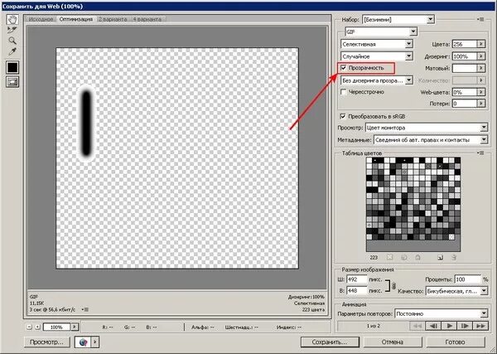Open the Дизеринг slider arrow

click(481, 56)
